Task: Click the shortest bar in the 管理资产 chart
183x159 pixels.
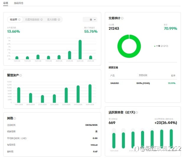Action: [43, 99]
